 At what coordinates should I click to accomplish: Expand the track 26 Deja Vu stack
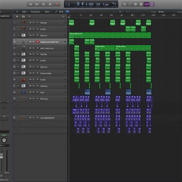click(18, 67)
